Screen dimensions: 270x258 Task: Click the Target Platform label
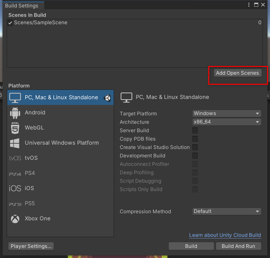coord(138,114)
